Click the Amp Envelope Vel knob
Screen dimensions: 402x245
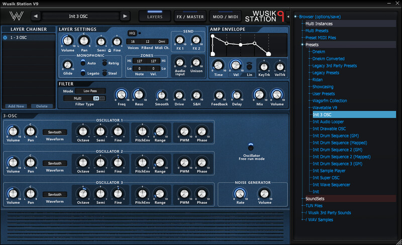pos(236,65)
